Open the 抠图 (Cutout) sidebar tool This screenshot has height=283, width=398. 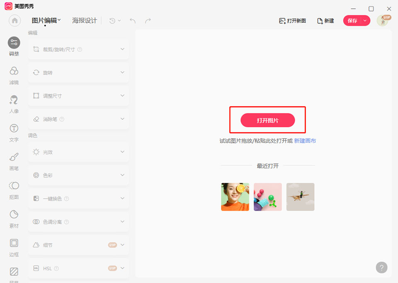pos(14,190)
